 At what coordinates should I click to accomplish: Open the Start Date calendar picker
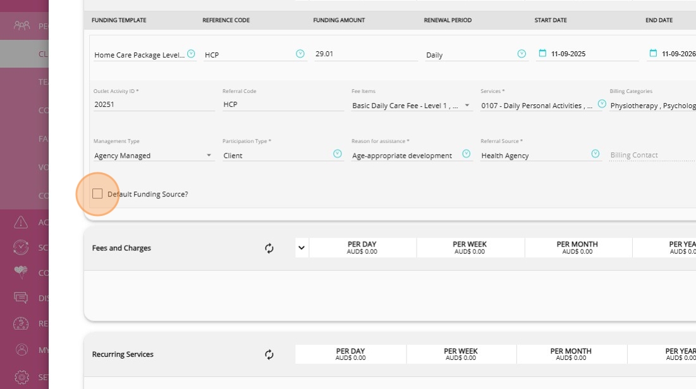(542, 54)
